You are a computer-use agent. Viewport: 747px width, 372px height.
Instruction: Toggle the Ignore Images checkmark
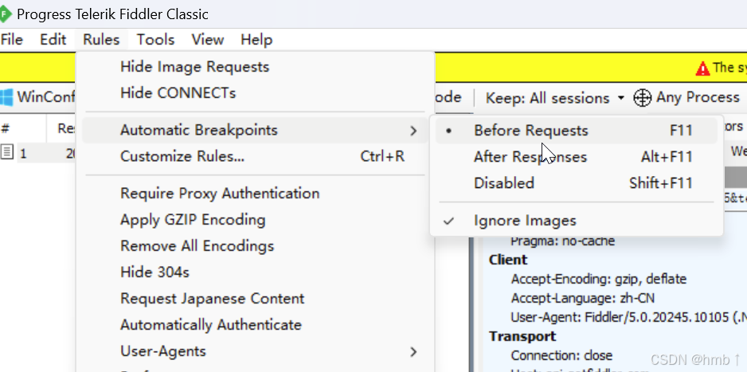(x=448, y=221)
